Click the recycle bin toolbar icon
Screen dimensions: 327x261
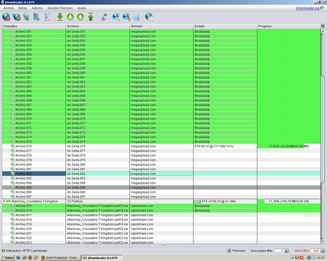(47, 17)
